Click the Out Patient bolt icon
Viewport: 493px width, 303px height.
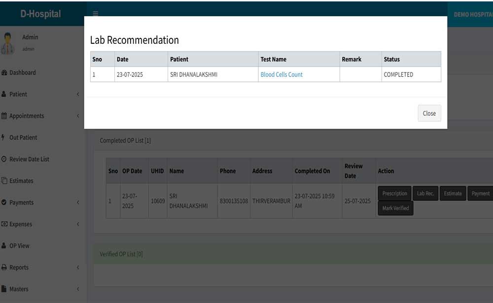[4, 137]
